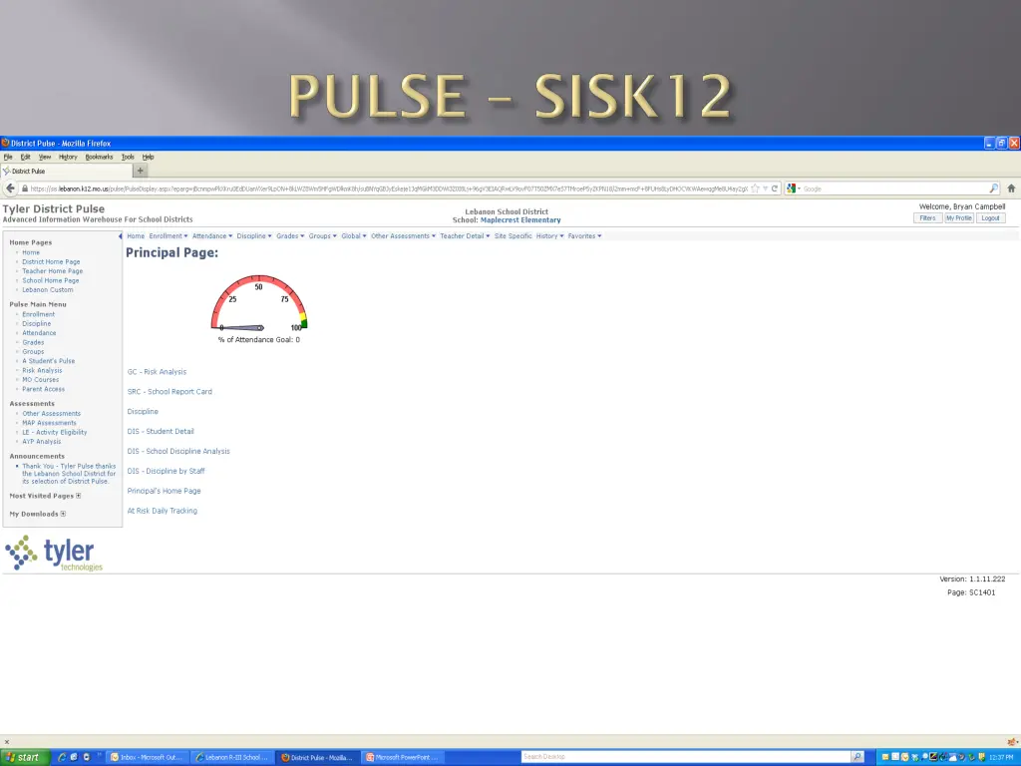Click the Windows Start button
The image size is (1021, 766).
pos(24,757)
